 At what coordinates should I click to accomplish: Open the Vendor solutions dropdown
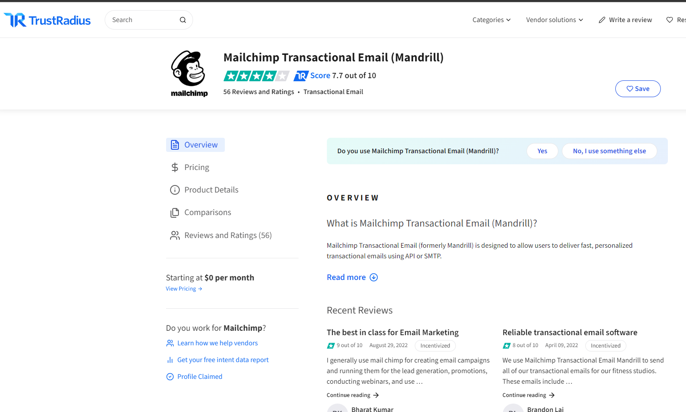click(x=554, y=20)
